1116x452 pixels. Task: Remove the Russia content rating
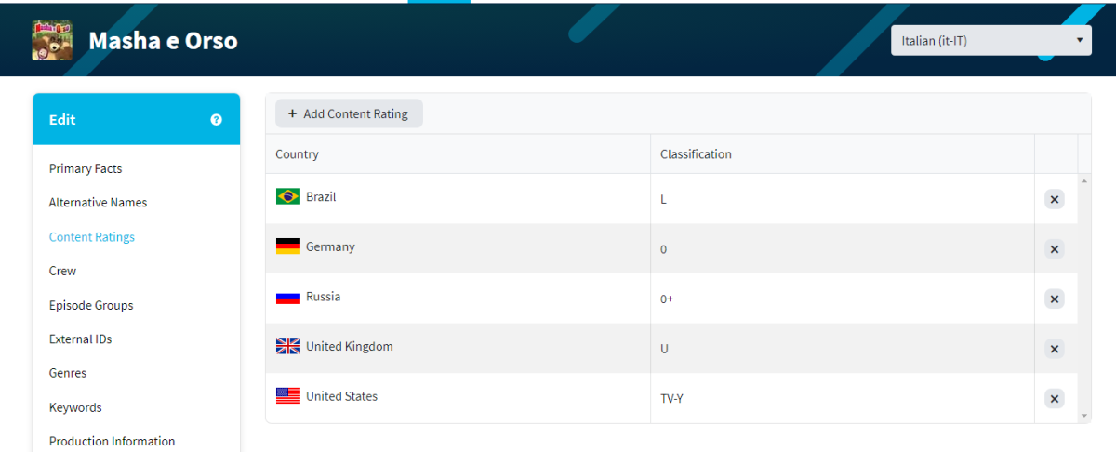click(x=1055, y=299)
